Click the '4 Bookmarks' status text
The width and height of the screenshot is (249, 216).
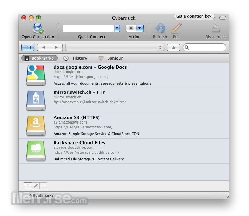pos(42,195)
